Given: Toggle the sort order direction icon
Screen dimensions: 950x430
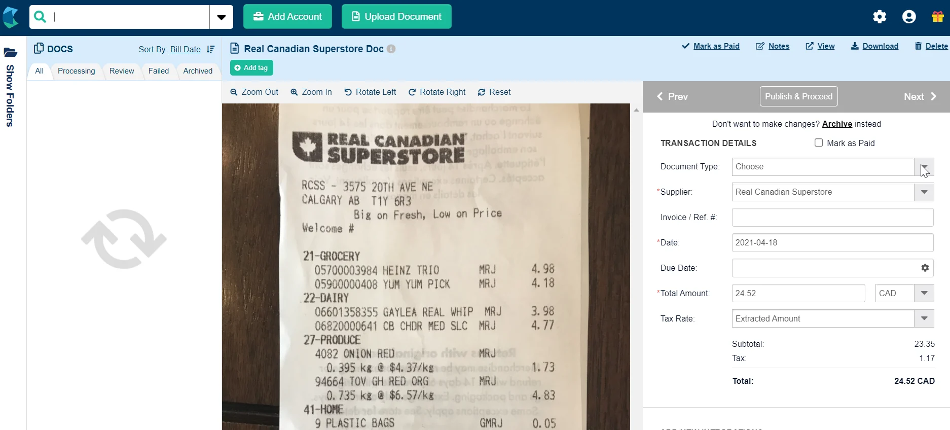Looking at the screenshot, I should [x=211, y=49].
